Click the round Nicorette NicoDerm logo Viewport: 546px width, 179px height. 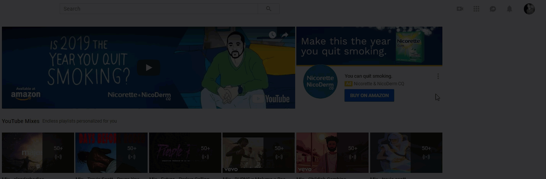coord(320,82)
